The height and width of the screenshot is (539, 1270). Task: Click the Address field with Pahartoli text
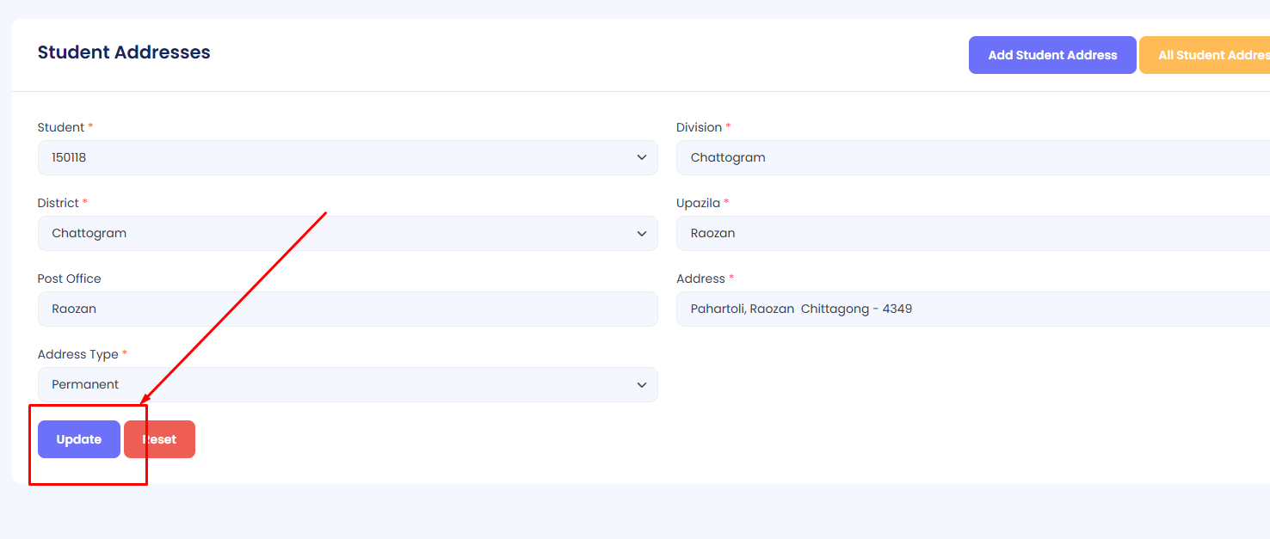(972, 309)
